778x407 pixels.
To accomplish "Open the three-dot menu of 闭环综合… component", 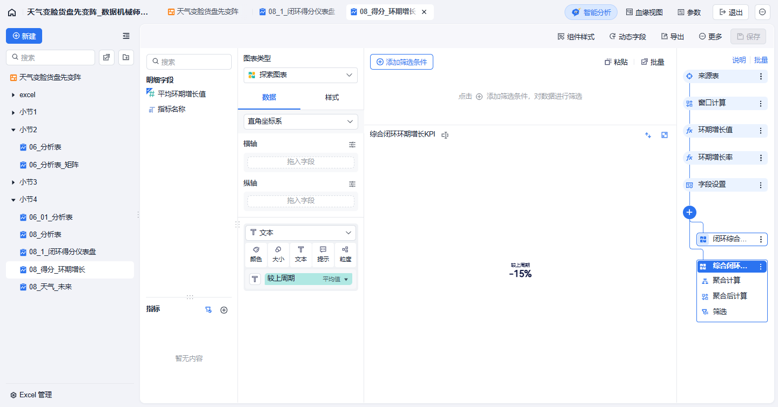I will point(761,239).
